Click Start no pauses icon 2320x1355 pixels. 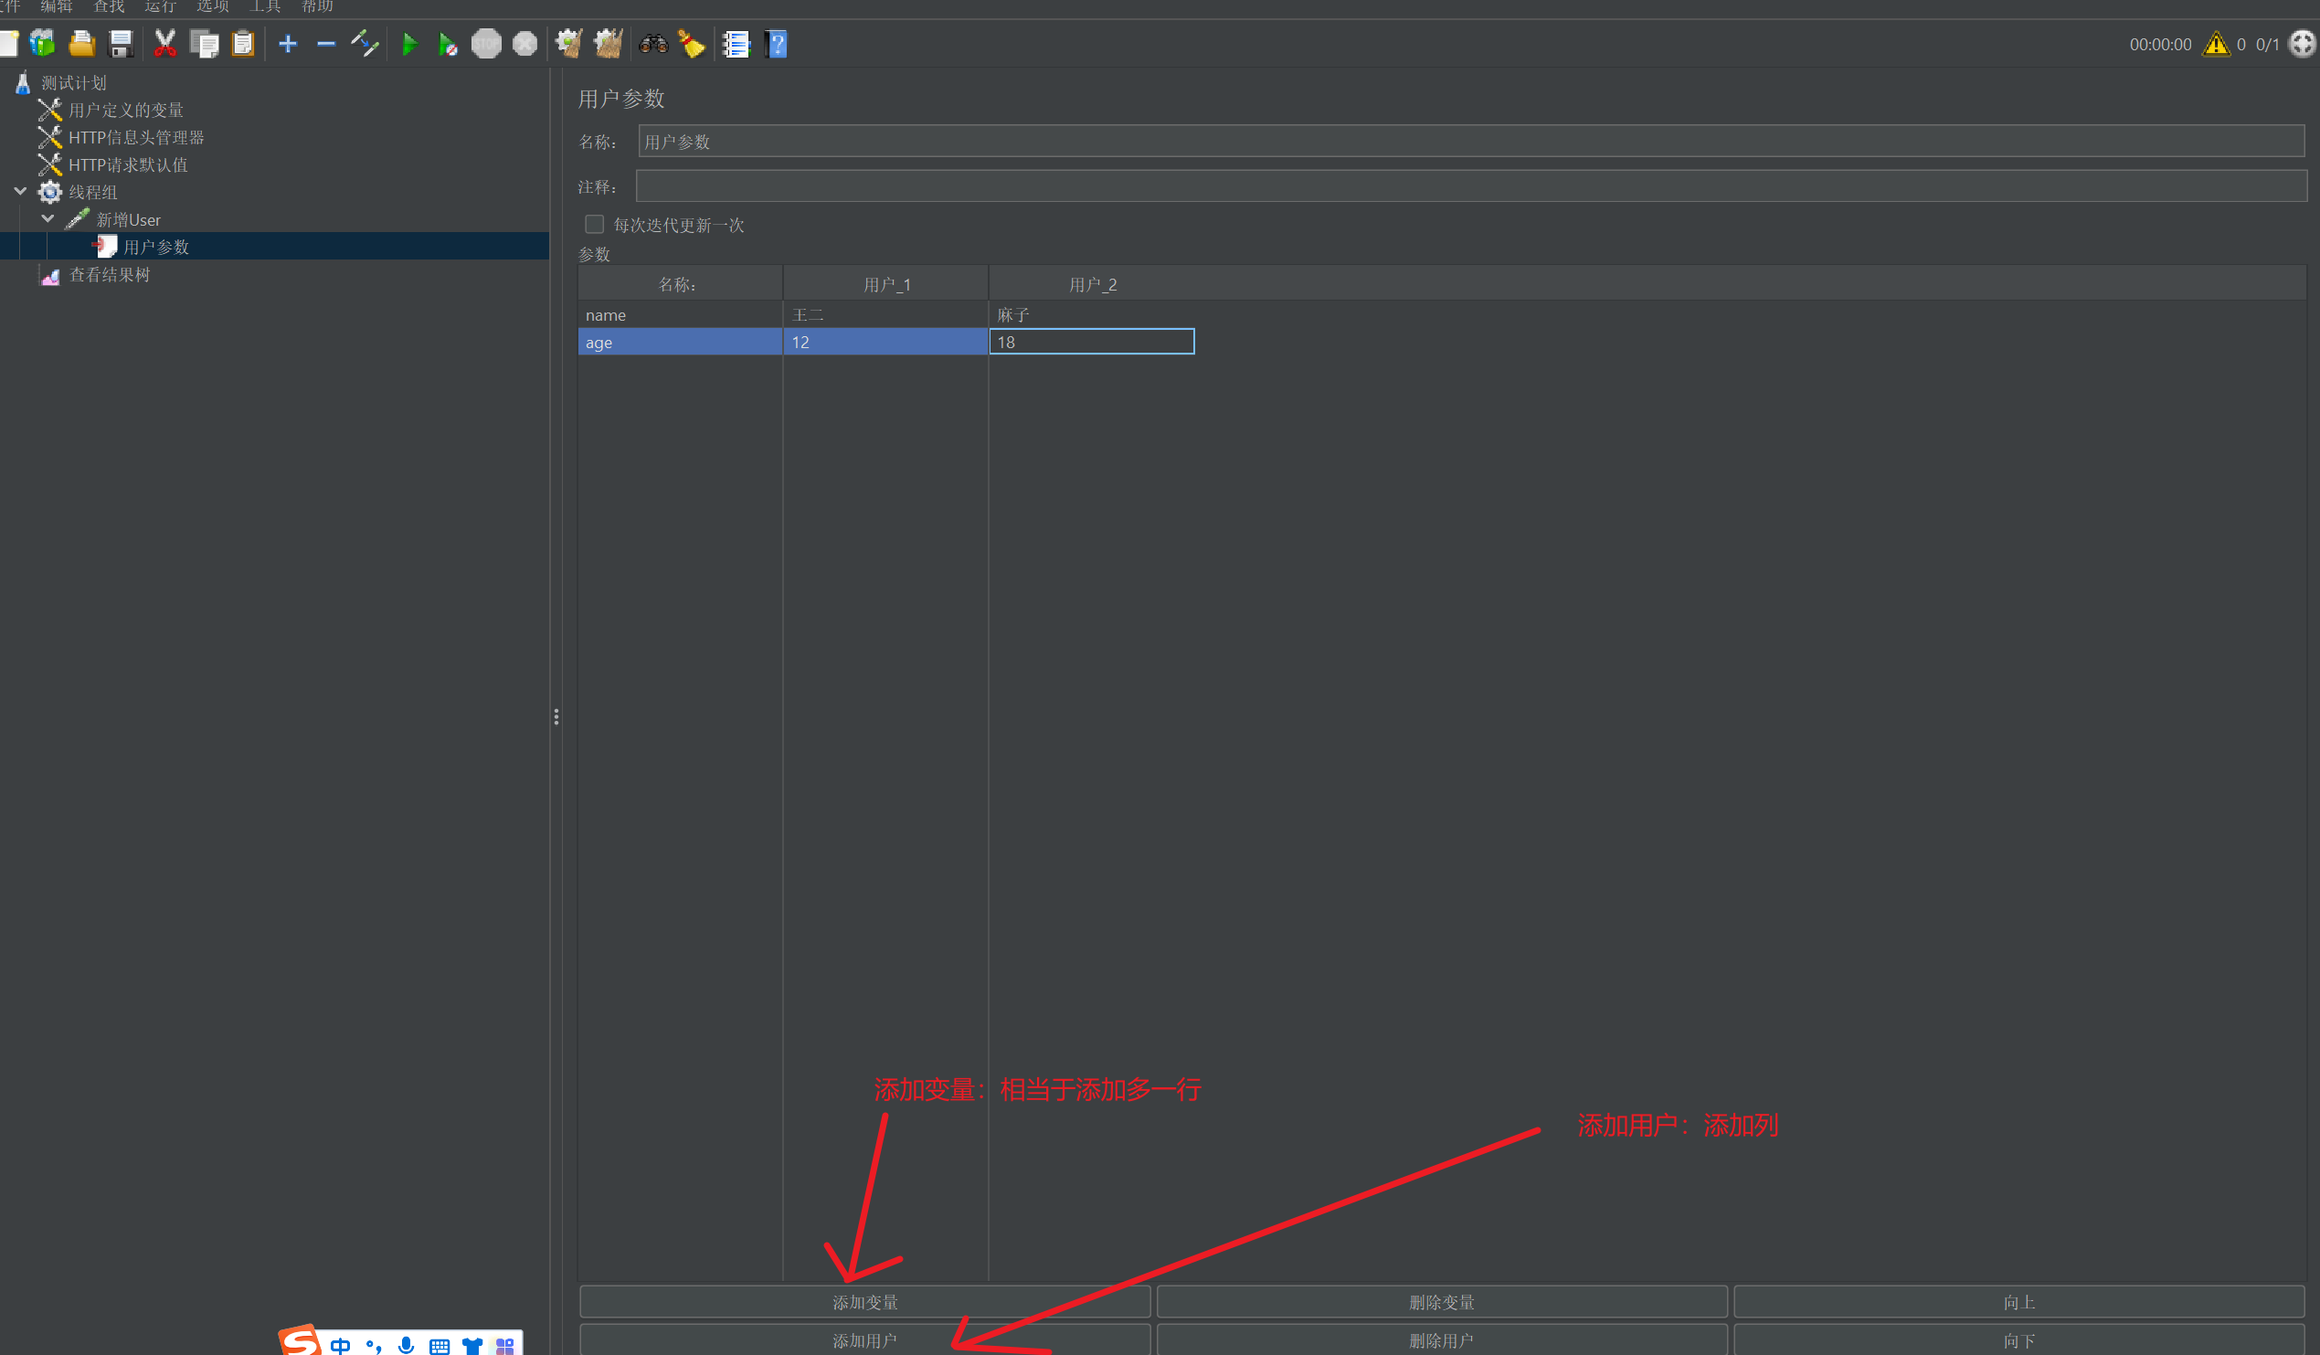click(x=448, y=44)
